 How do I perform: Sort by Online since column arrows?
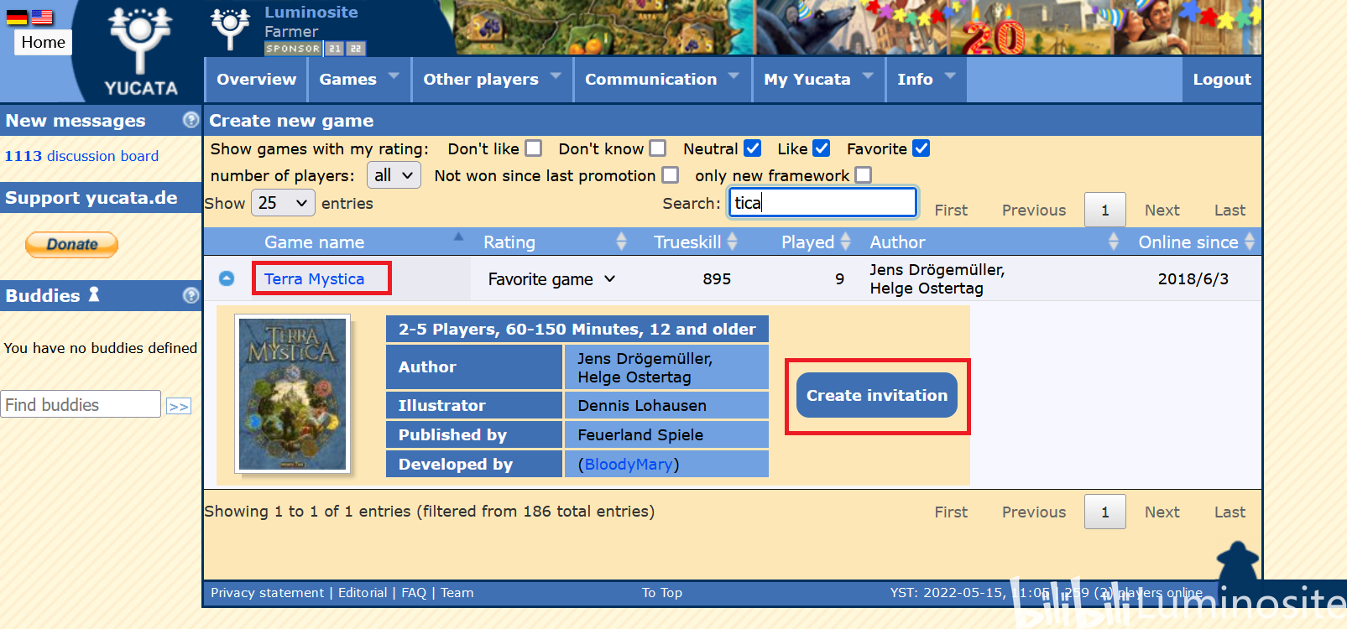[1250, 242]
